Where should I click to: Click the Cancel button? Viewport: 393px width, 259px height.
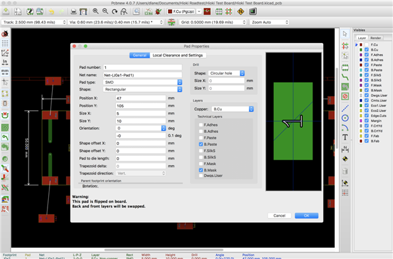point(279,215)
